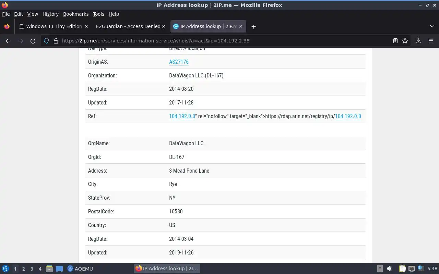This screenshot has width=439, height=274.
Task: Open the volume speaker tray icon
Action: pyautogui.click(x=389, y=269)
